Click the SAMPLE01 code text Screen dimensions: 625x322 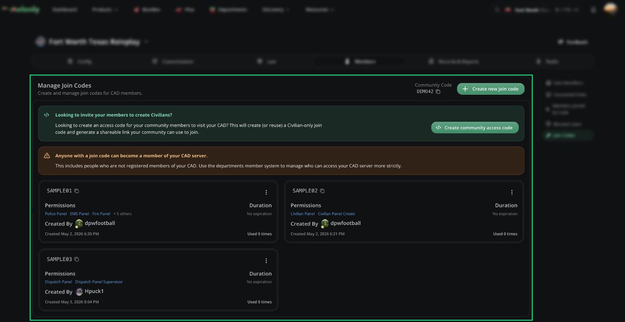pos(59,191)
